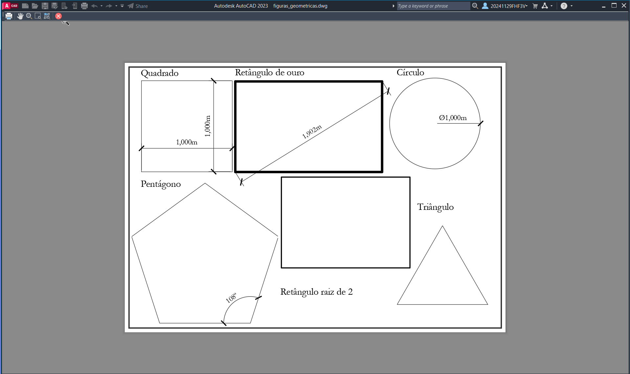Print from the preview toolbar
The image size is (630, 374).
[x=9, y=16]
